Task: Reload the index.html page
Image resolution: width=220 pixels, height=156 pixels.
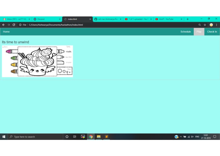Action: (14, 25)
